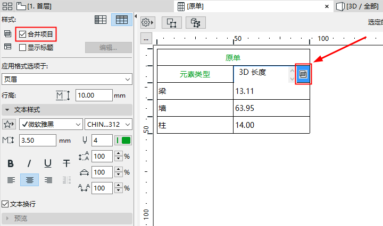Open the CHIN...312 encoding dropdown

(x=109, y=125)
